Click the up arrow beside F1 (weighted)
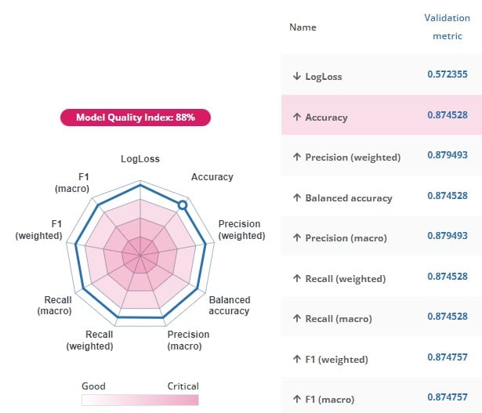 click(296, 360)
